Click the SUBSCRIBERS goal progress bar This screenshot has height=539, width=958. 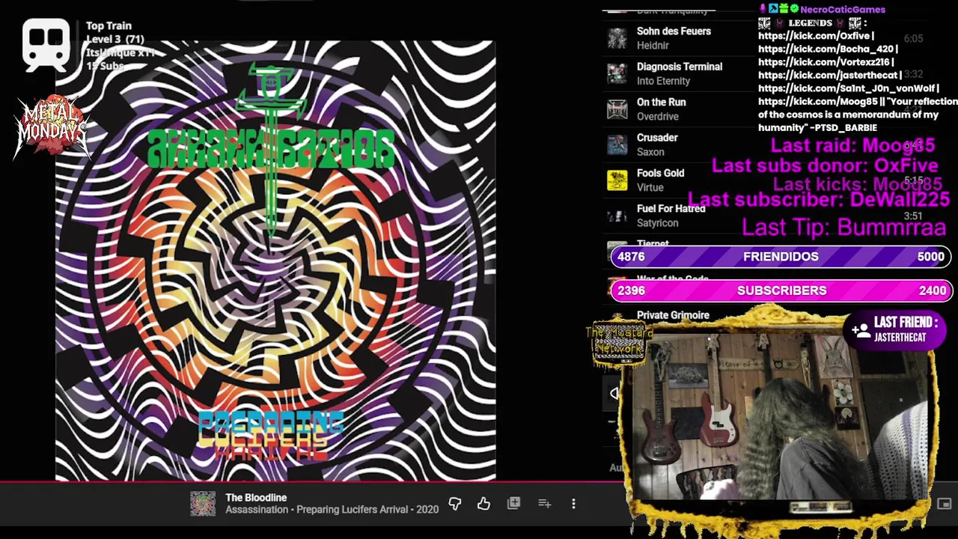tap(781, 290)
